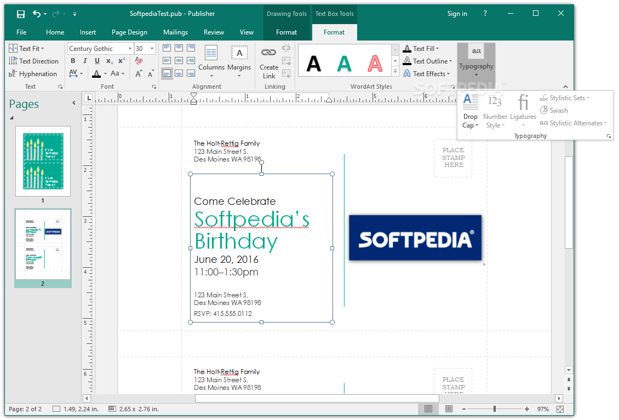Select Align Top Left

167,48
